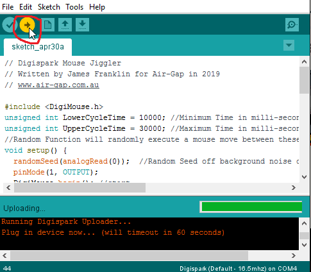
Task: Click the green upload progress bar
Action: point(251,207)
